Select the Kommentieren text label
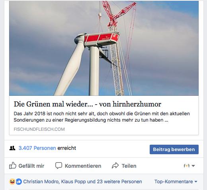This screenshot has height=190, width=207. (x=83, y=166)
